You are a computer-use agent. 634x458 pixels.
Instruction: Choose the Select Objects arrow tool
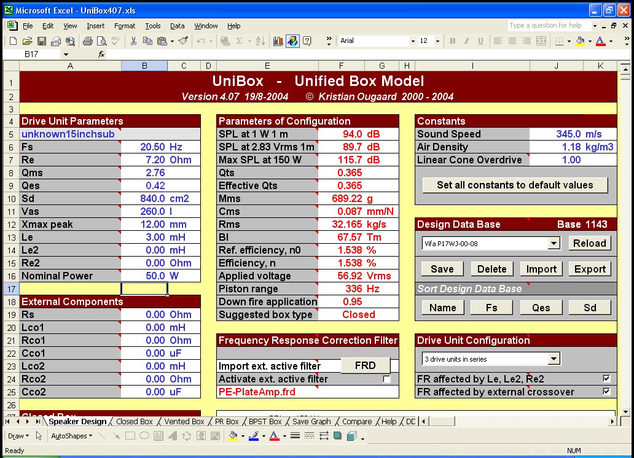pos(39,436)
